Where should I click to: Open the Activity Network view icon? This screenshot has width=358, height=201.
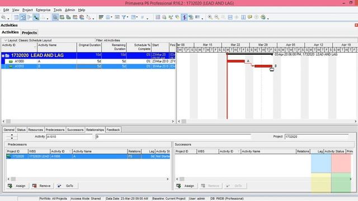(30, 17)
